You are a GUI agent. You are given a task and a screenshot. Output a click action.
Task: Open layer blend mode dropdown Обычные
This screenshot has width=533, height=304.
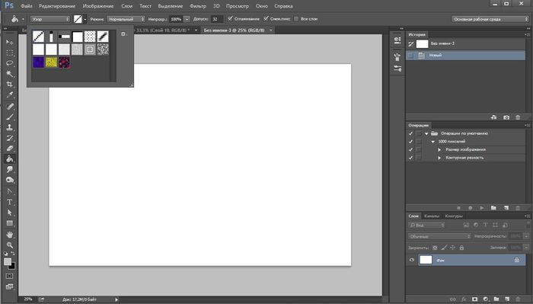pyautogui.click(x=439, y=236)
